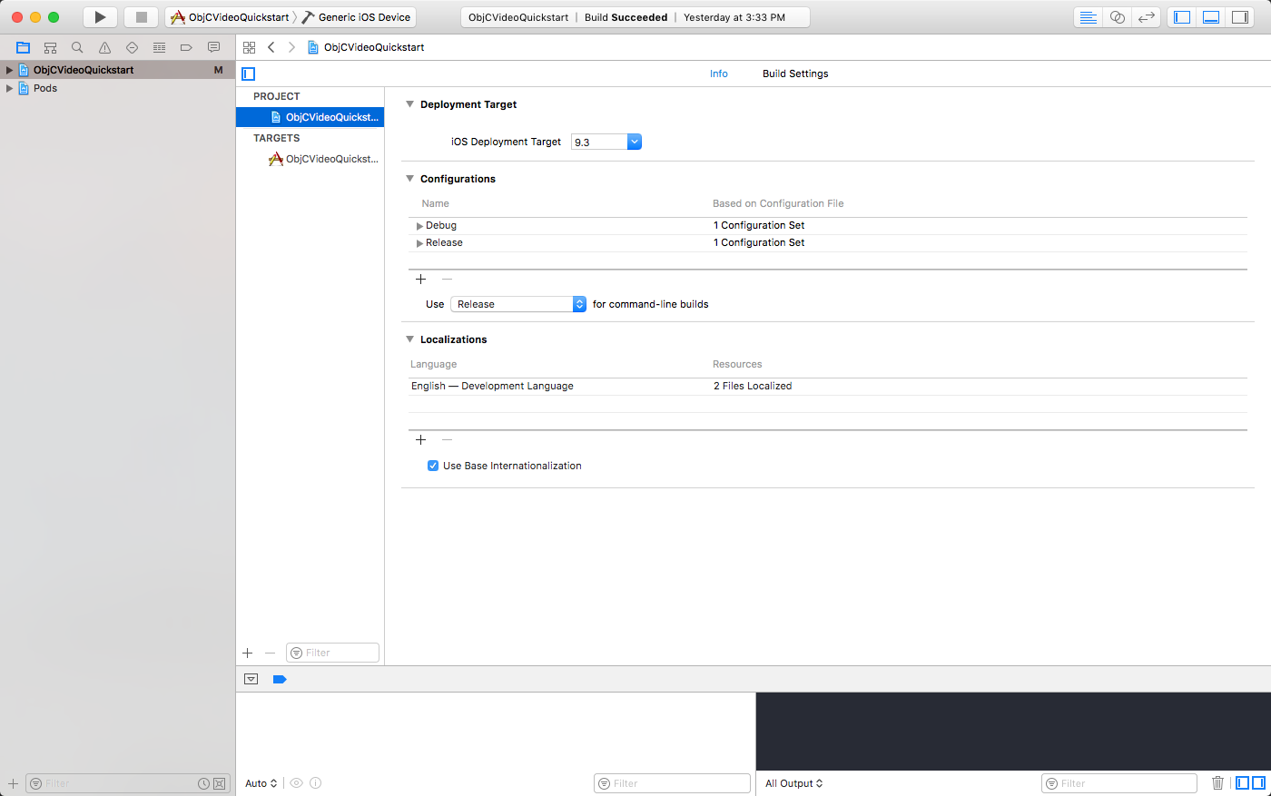The width and height of the screenshot is (1271, 796).
Task: Go back in editor history
Action: (x=271, y=47)
